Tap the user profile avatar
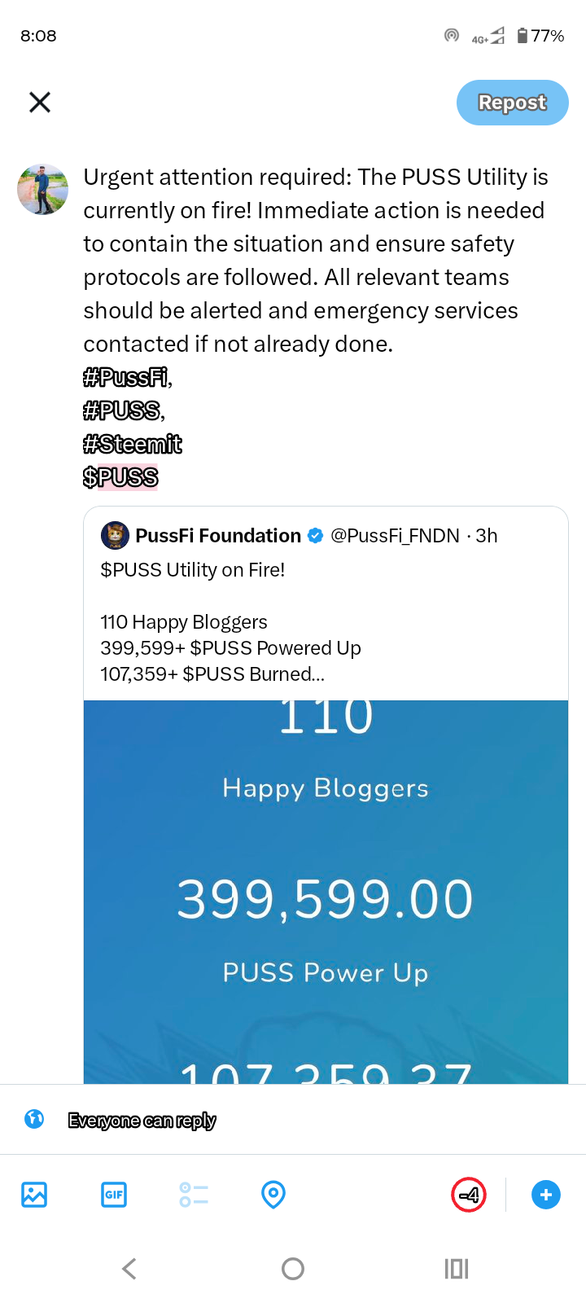 [x=42, y=190]
